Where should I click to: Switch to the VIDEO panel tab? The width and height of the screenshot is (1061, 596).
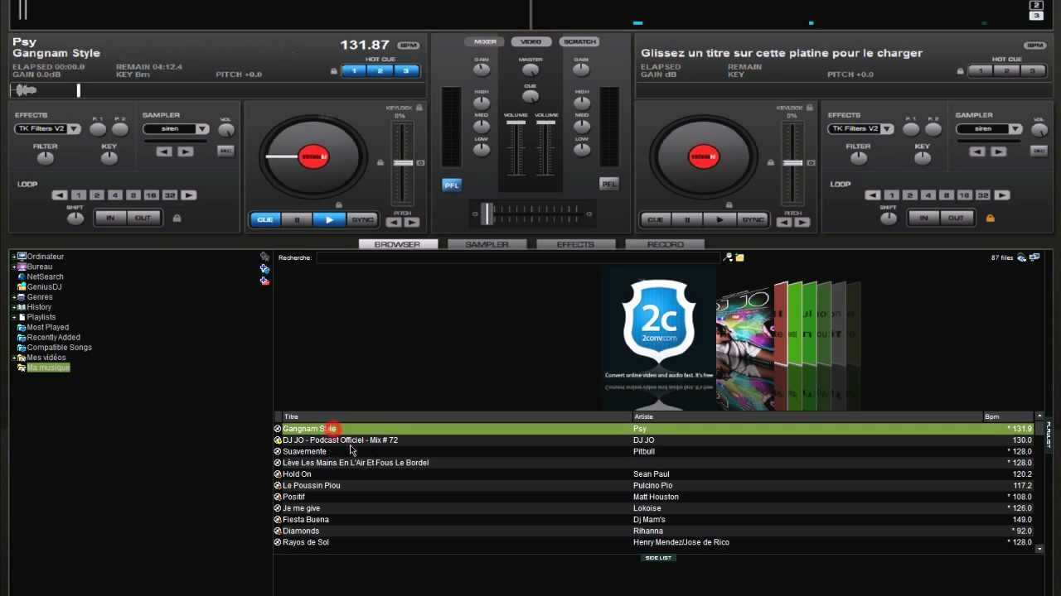[x=531, y=41]
